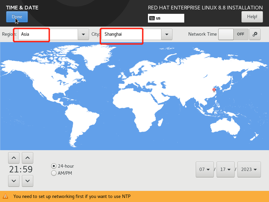
Task: Open the month dropdown showing 07
Action: [205, 169]
